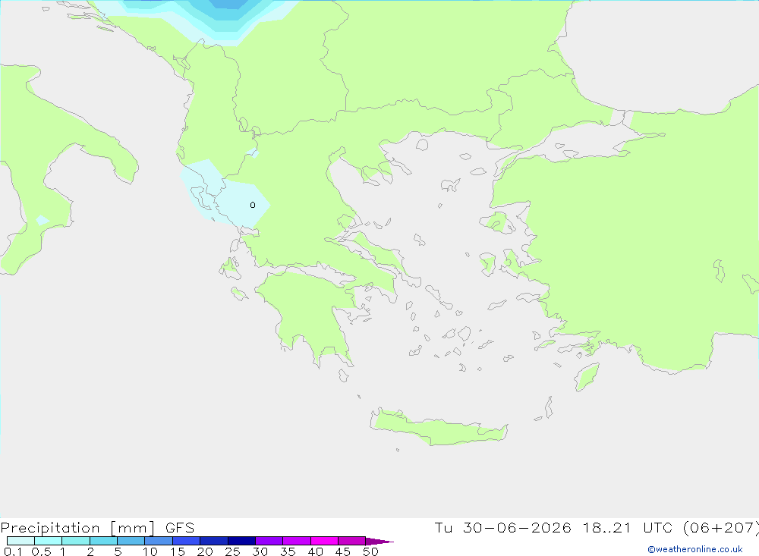Image resolution: width=759 pixels, height=556 pixels.
Task: Click the legend label '25'
Action: click(232, 551)
